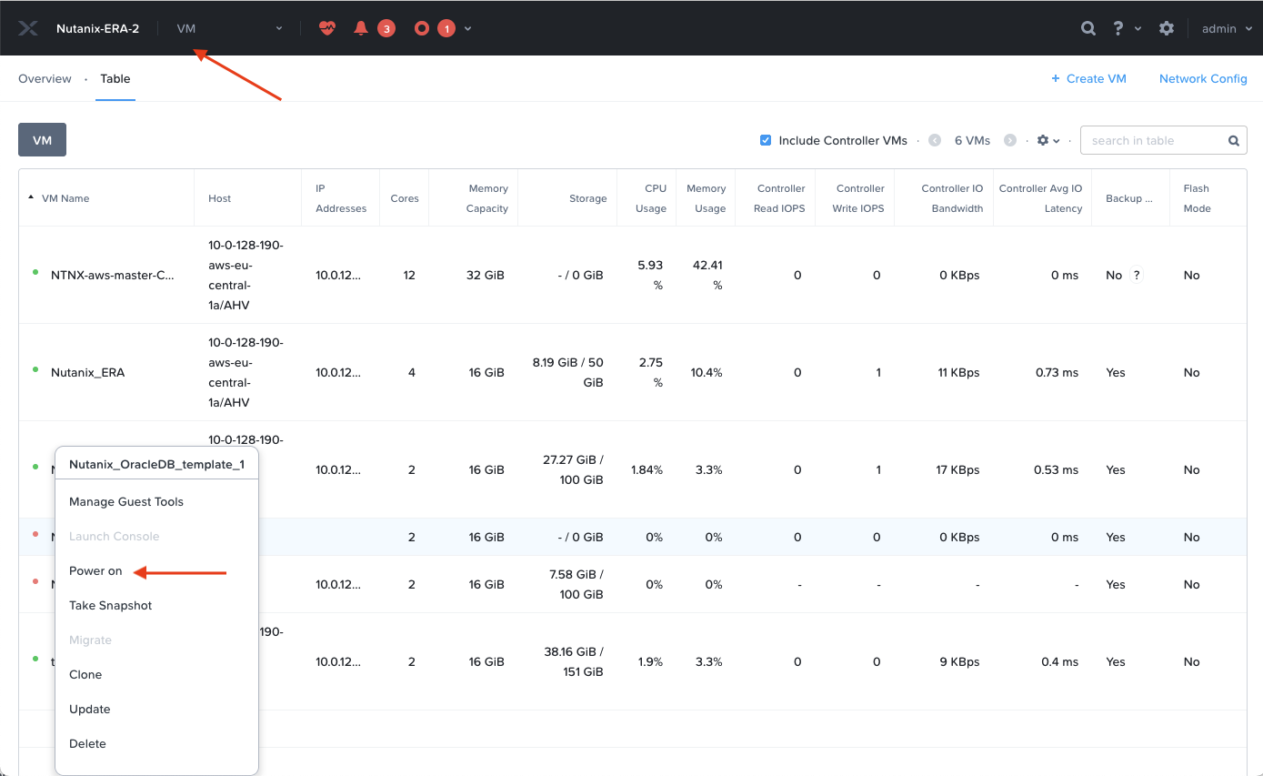The width and height of the screenshot is (1263, 776).
Task: Select Clone in context menu
Action: [x=85, y=674]
